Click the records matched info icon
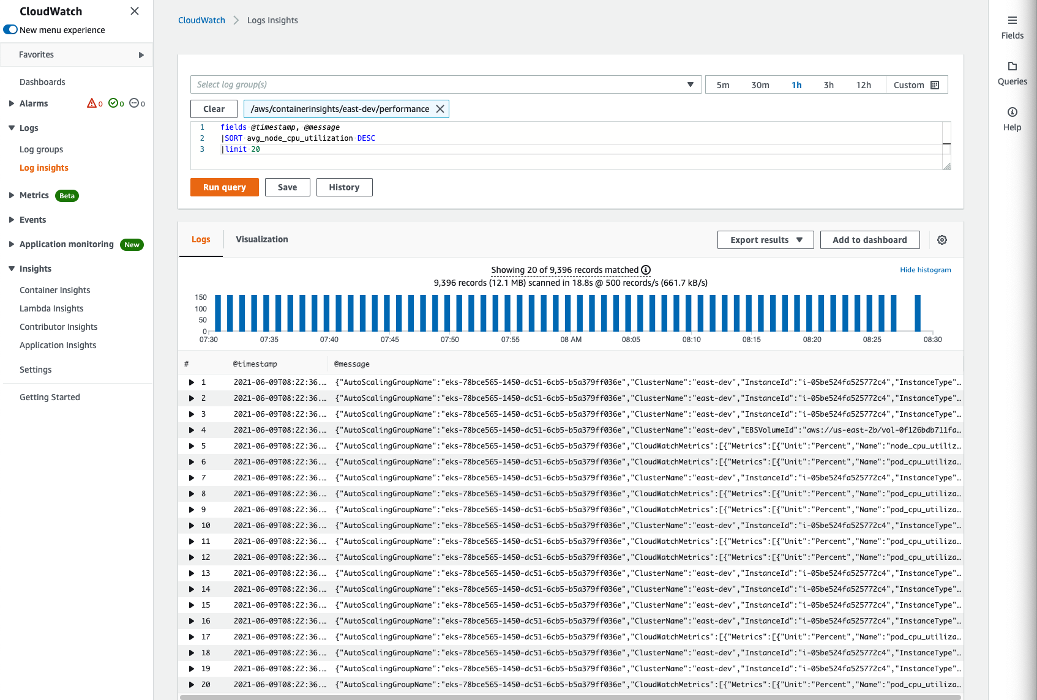 [x=646, y=270]
